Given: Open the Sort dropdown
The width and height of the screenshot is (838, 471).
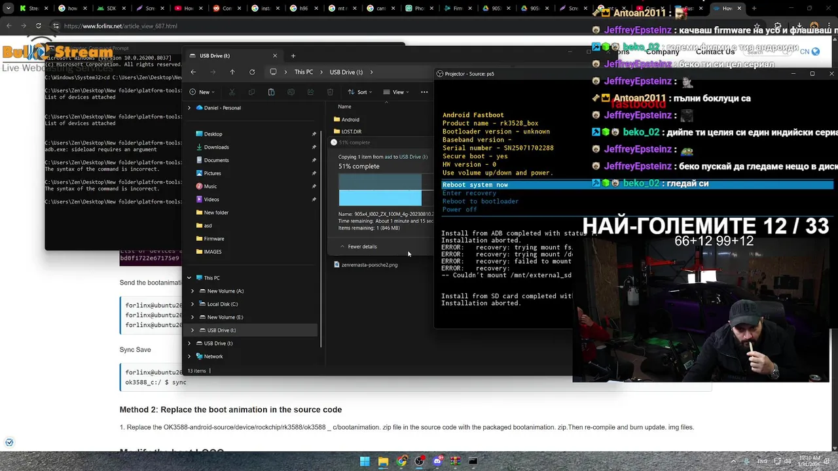Looking at the screenshot, I should pyautogui.click(x=359, y=92).
